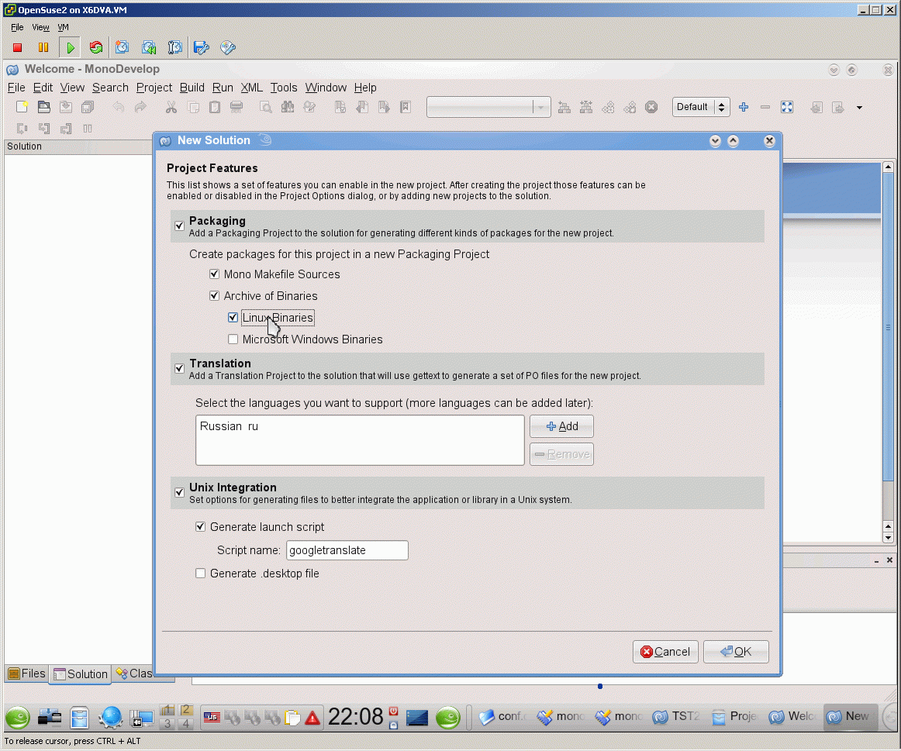901x751 pixels.
Task: Switch to the Solution pad tab
Action: pyautogui.click(x=81, y=674)
